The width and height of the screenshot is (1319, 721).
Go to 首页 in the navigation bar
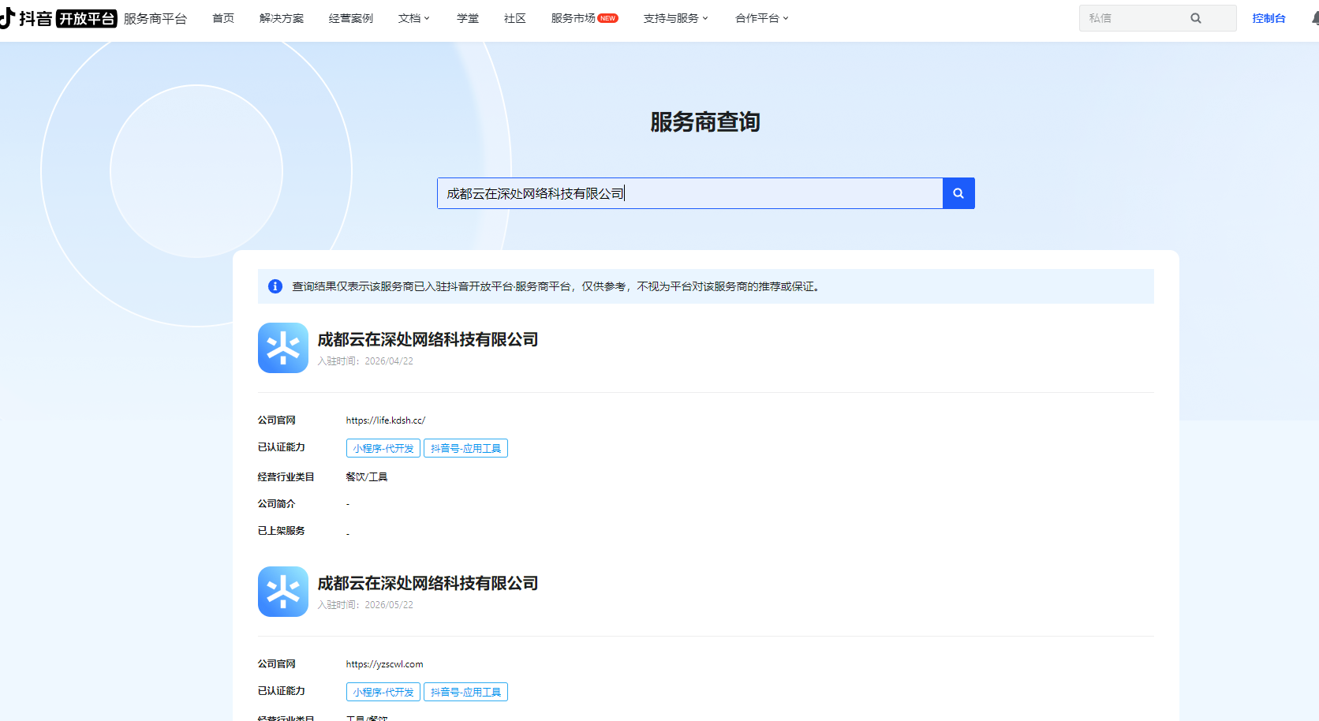[223, 18]
